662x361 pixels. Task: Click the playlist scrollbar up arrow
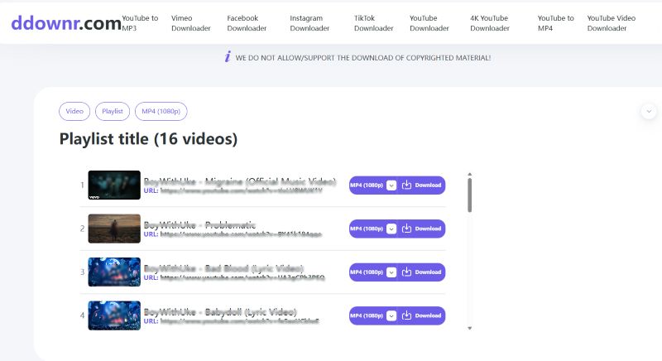469,174
